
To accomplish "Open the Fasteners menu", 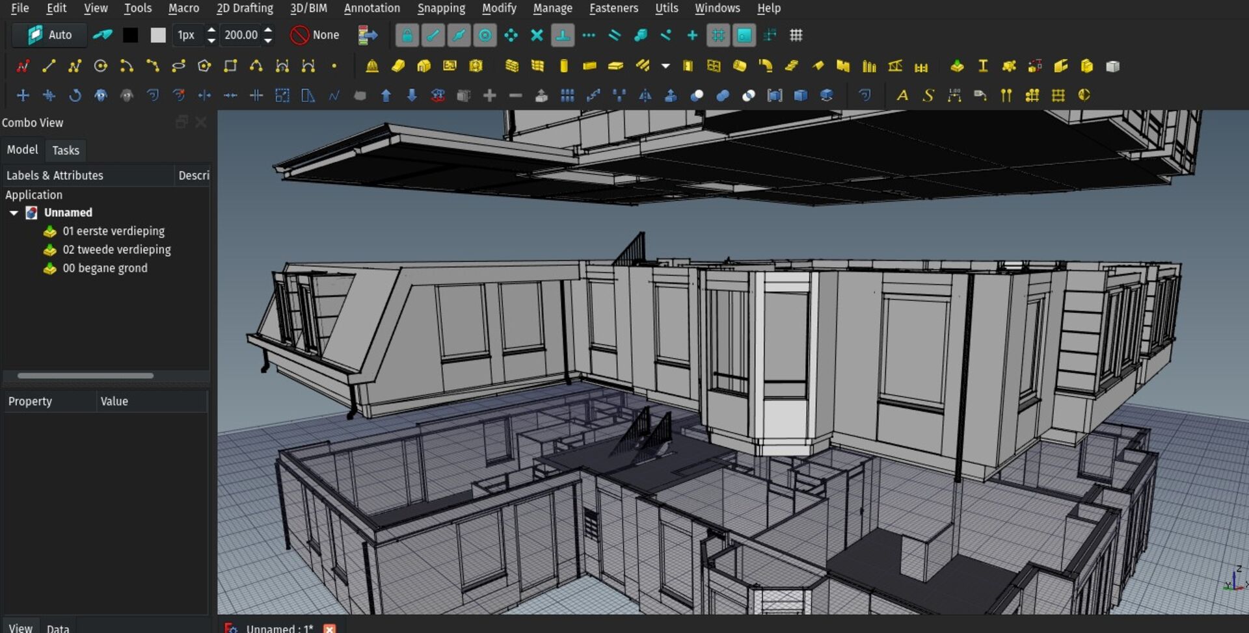I will [x=613, y=8].
